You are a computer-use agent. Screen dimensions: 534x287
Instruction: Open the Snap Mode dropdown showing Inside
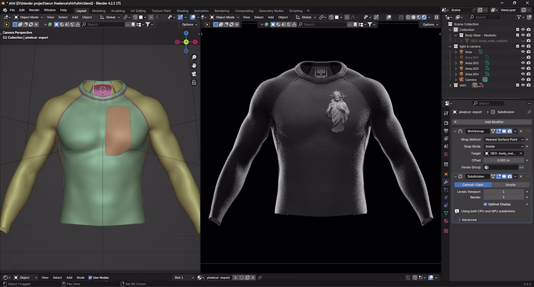click(504, 146)
